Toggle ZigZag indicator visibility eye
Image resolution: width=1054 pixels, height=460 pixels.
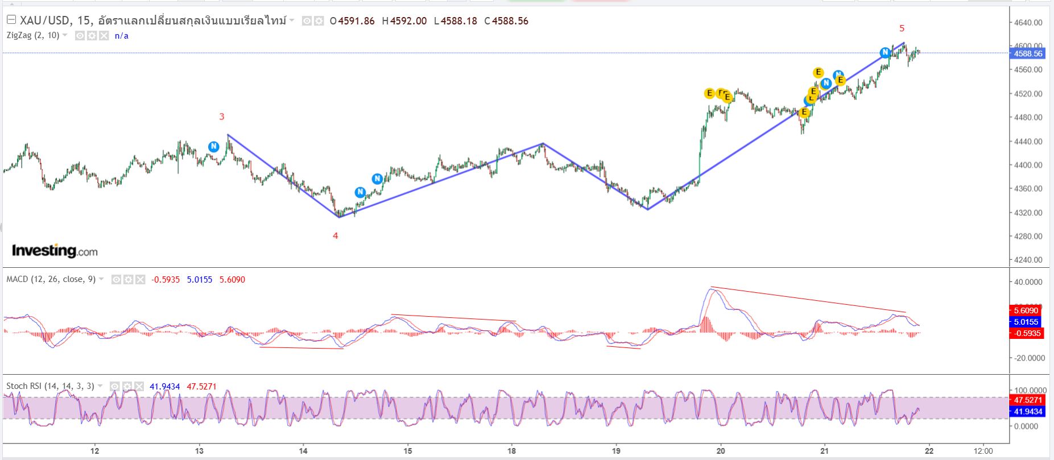[80, 36]
